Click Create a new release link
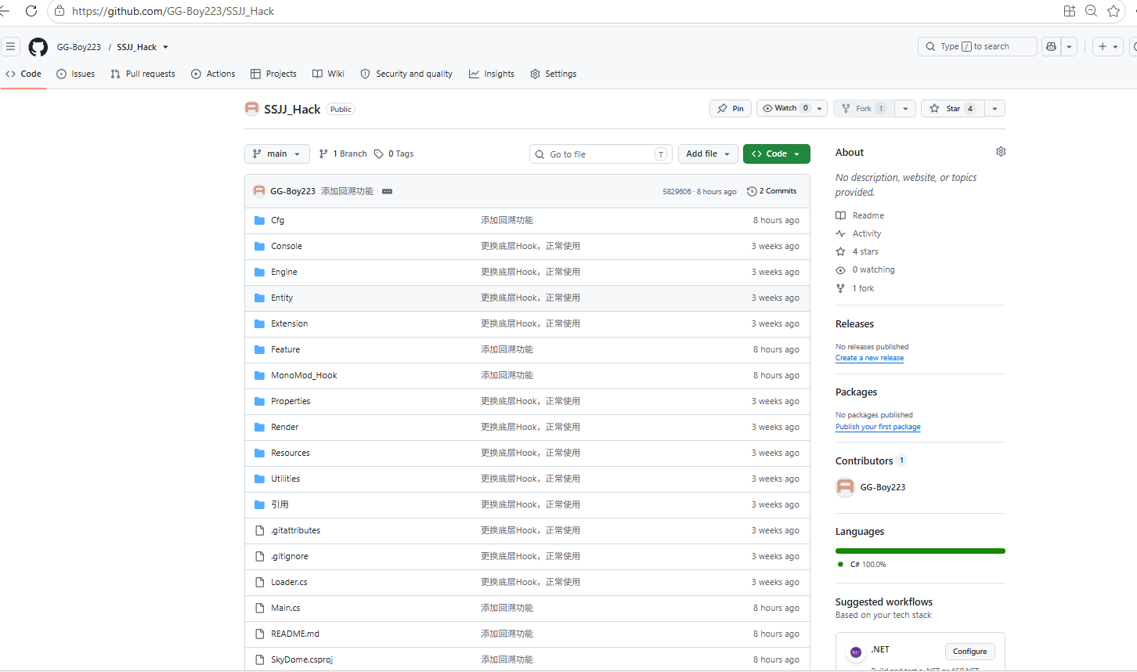 pos(869,358)
